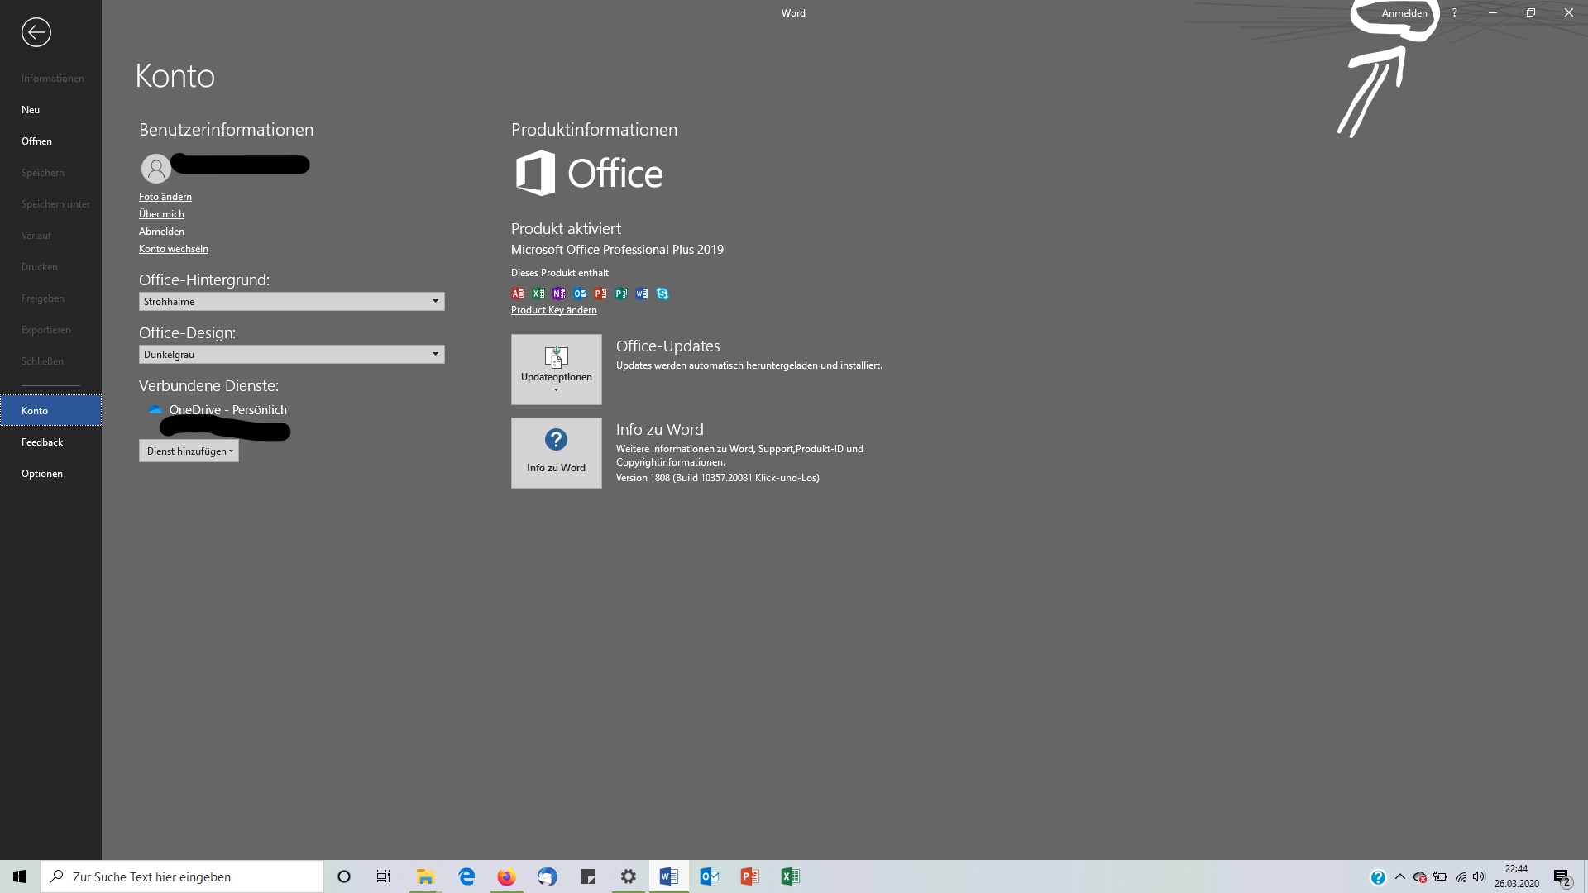Click 'Anmelden' in the title bar
The width and height of the screenshot is (1588, 893).
(x=1404, y=12)
